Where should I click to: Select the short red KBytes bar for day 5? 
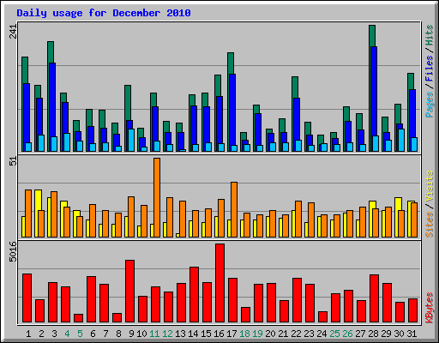point(78,318)
